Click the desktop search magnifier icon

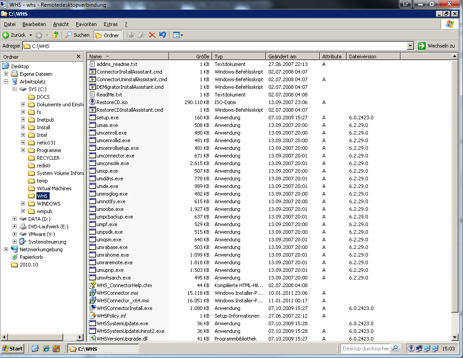(395, 349)
